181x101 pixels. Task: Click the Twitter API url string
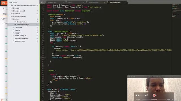click(82, 35)
